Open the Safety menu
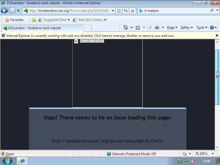Screen dimensions: 220x165 tap(187, 28)
